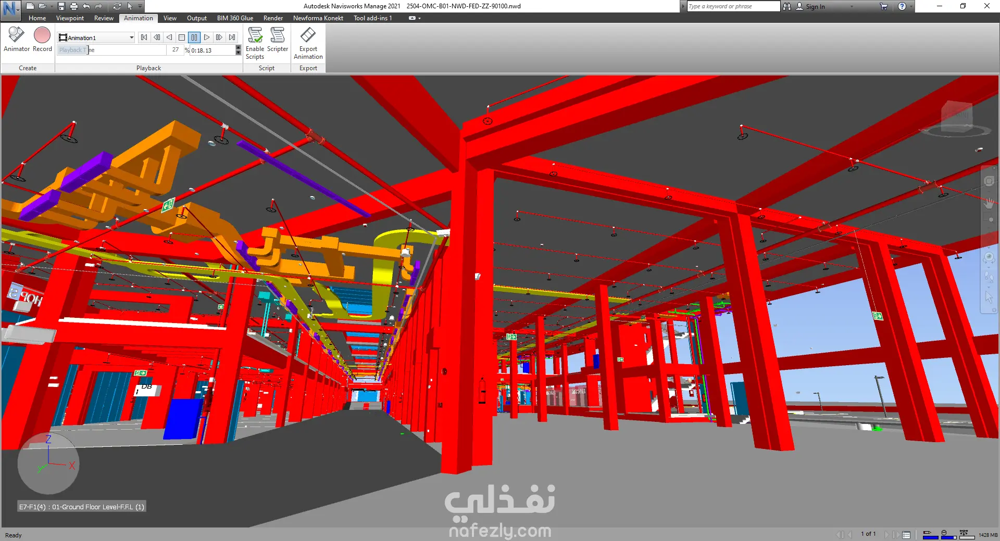
Task: Decrease playback time with down spinner
Action: pos(239,53)
